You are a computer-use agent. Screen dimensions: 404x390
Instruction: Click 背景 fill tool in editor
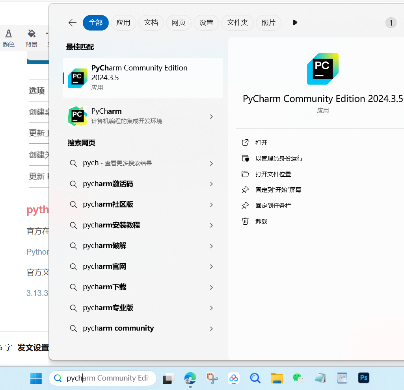(32, 38)
